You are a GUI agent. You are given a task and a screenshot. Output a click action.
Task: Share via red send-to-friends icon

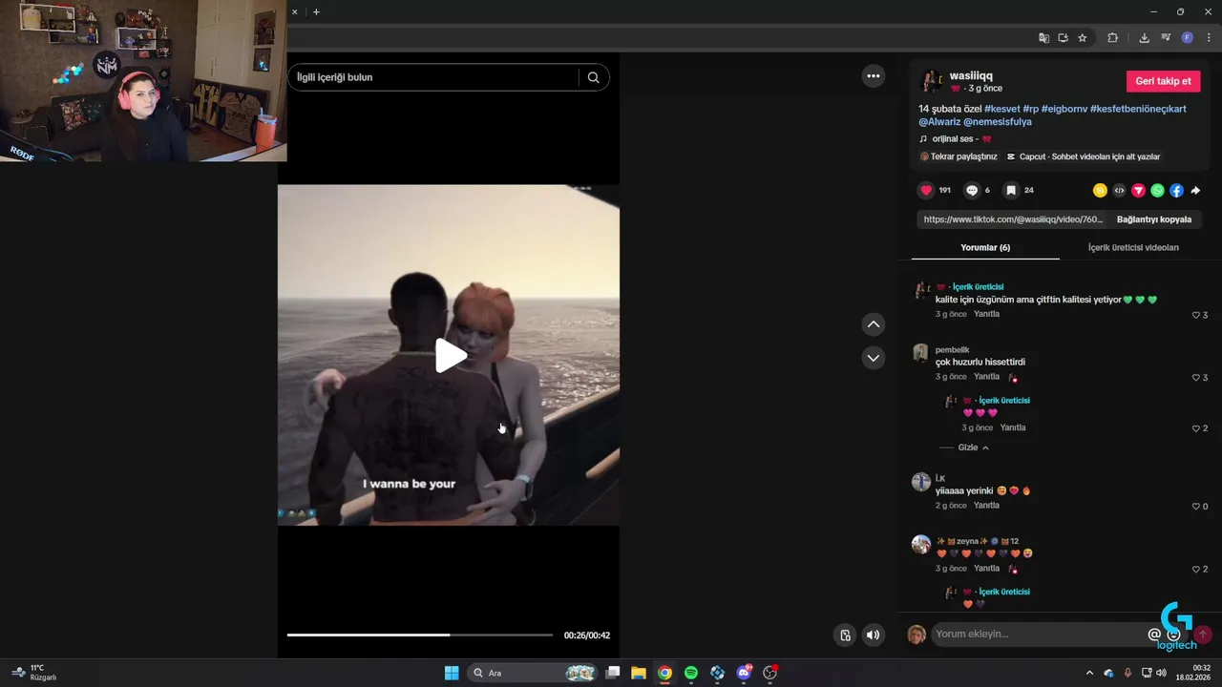pyautogui.click(x=1138, y=191)
